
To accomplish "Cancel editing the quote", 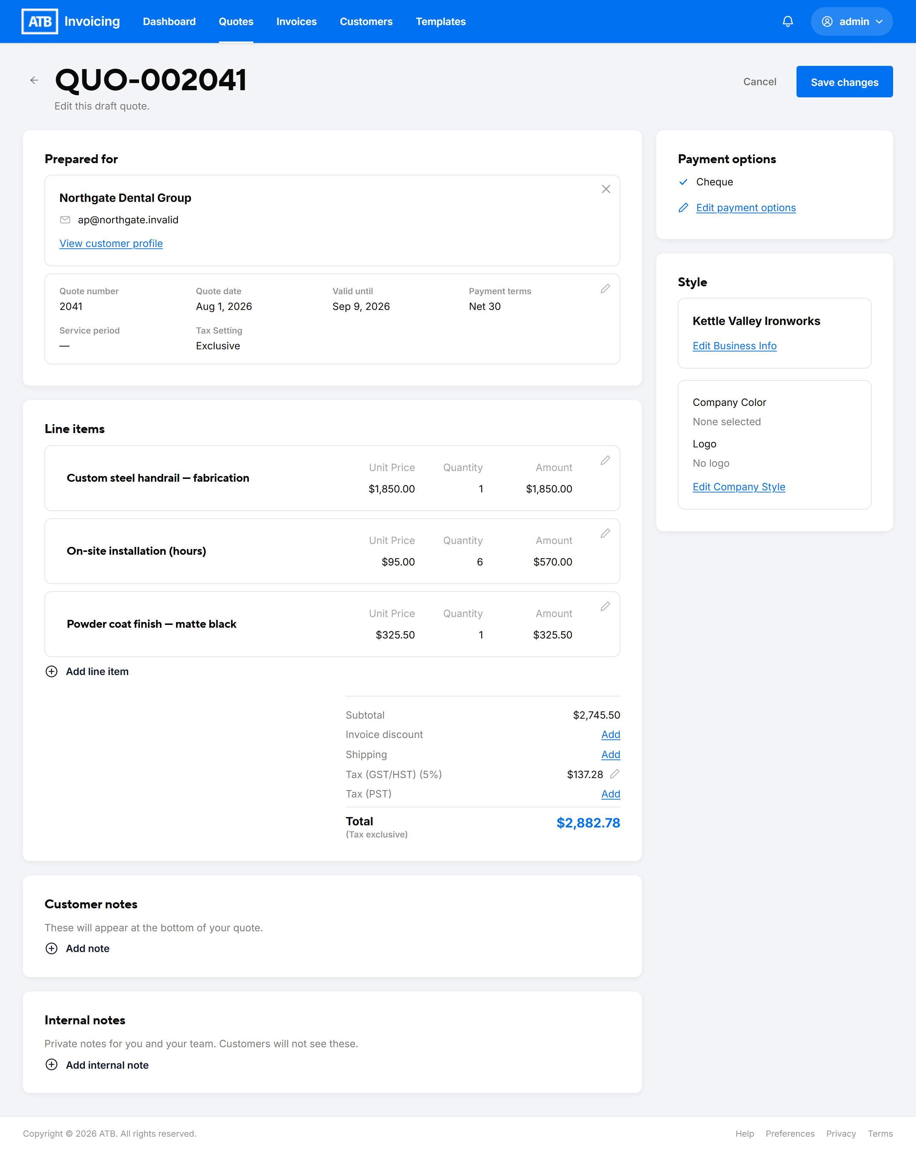I will pyautogui.click(x=760, y=82).
